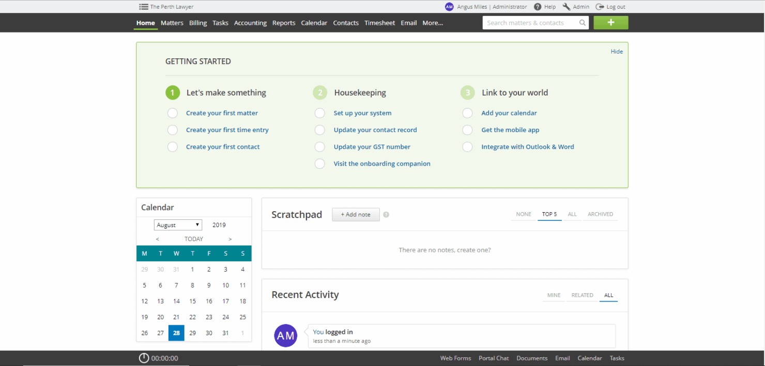Open Calendar in bottom bar
This screenshot has width=765, height=366.
590,358
